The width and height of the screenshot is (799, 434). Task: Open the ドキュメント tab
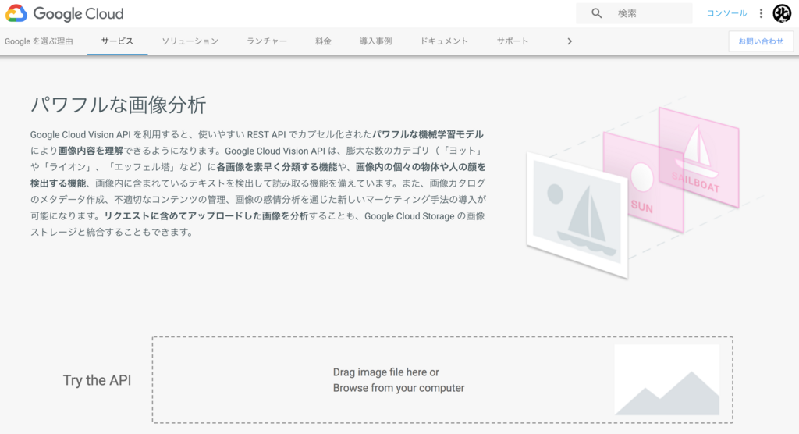coord(444,41)
